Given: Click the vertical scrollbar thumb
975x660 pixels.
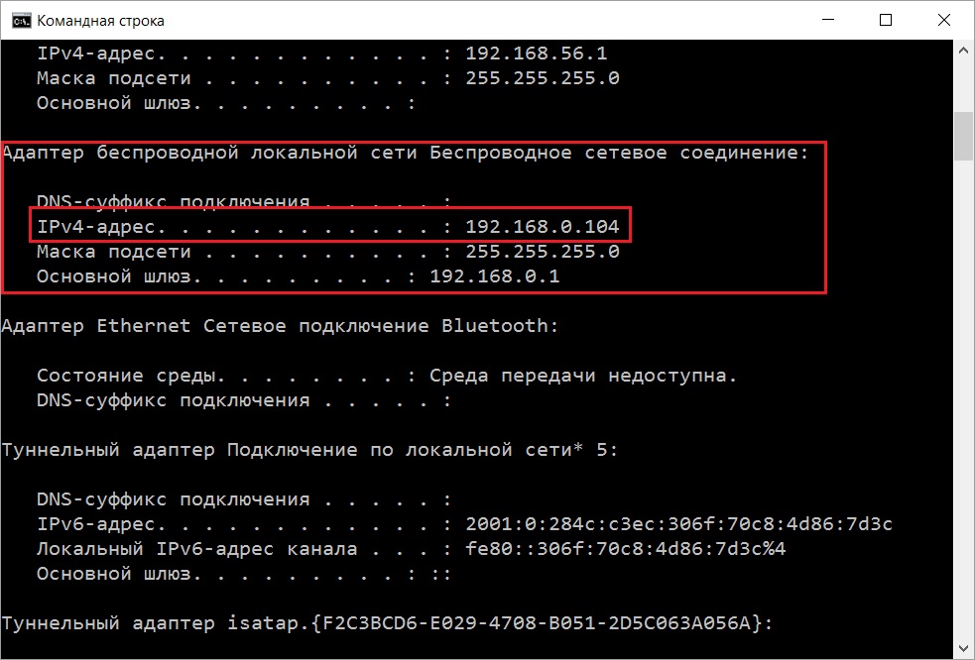Looking at the screenshot, I should (x=964, y=136).
